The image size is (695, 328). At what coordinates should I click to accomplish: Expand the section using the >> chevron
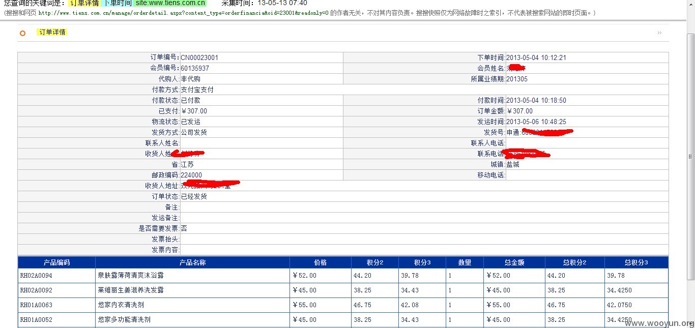(x=659, y=33)
